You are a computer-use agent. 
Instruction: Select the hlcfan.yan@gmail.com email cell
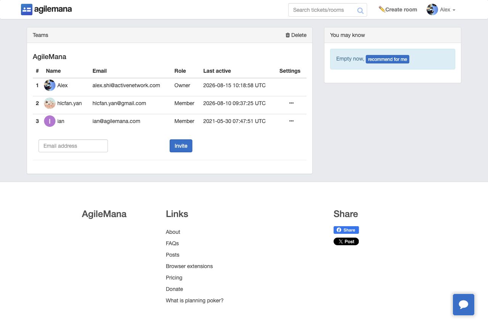(119, 103)
